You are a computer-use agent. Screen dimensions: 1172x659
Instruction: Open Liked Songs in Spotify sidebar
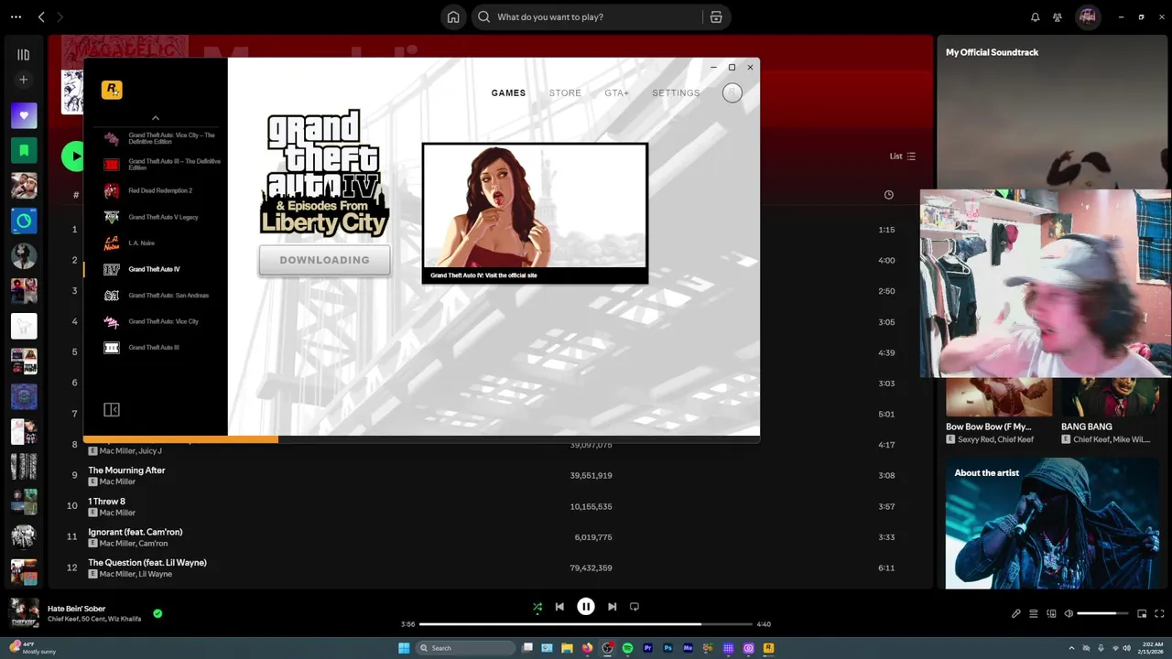pyautogui.click(x=24, y=115)
